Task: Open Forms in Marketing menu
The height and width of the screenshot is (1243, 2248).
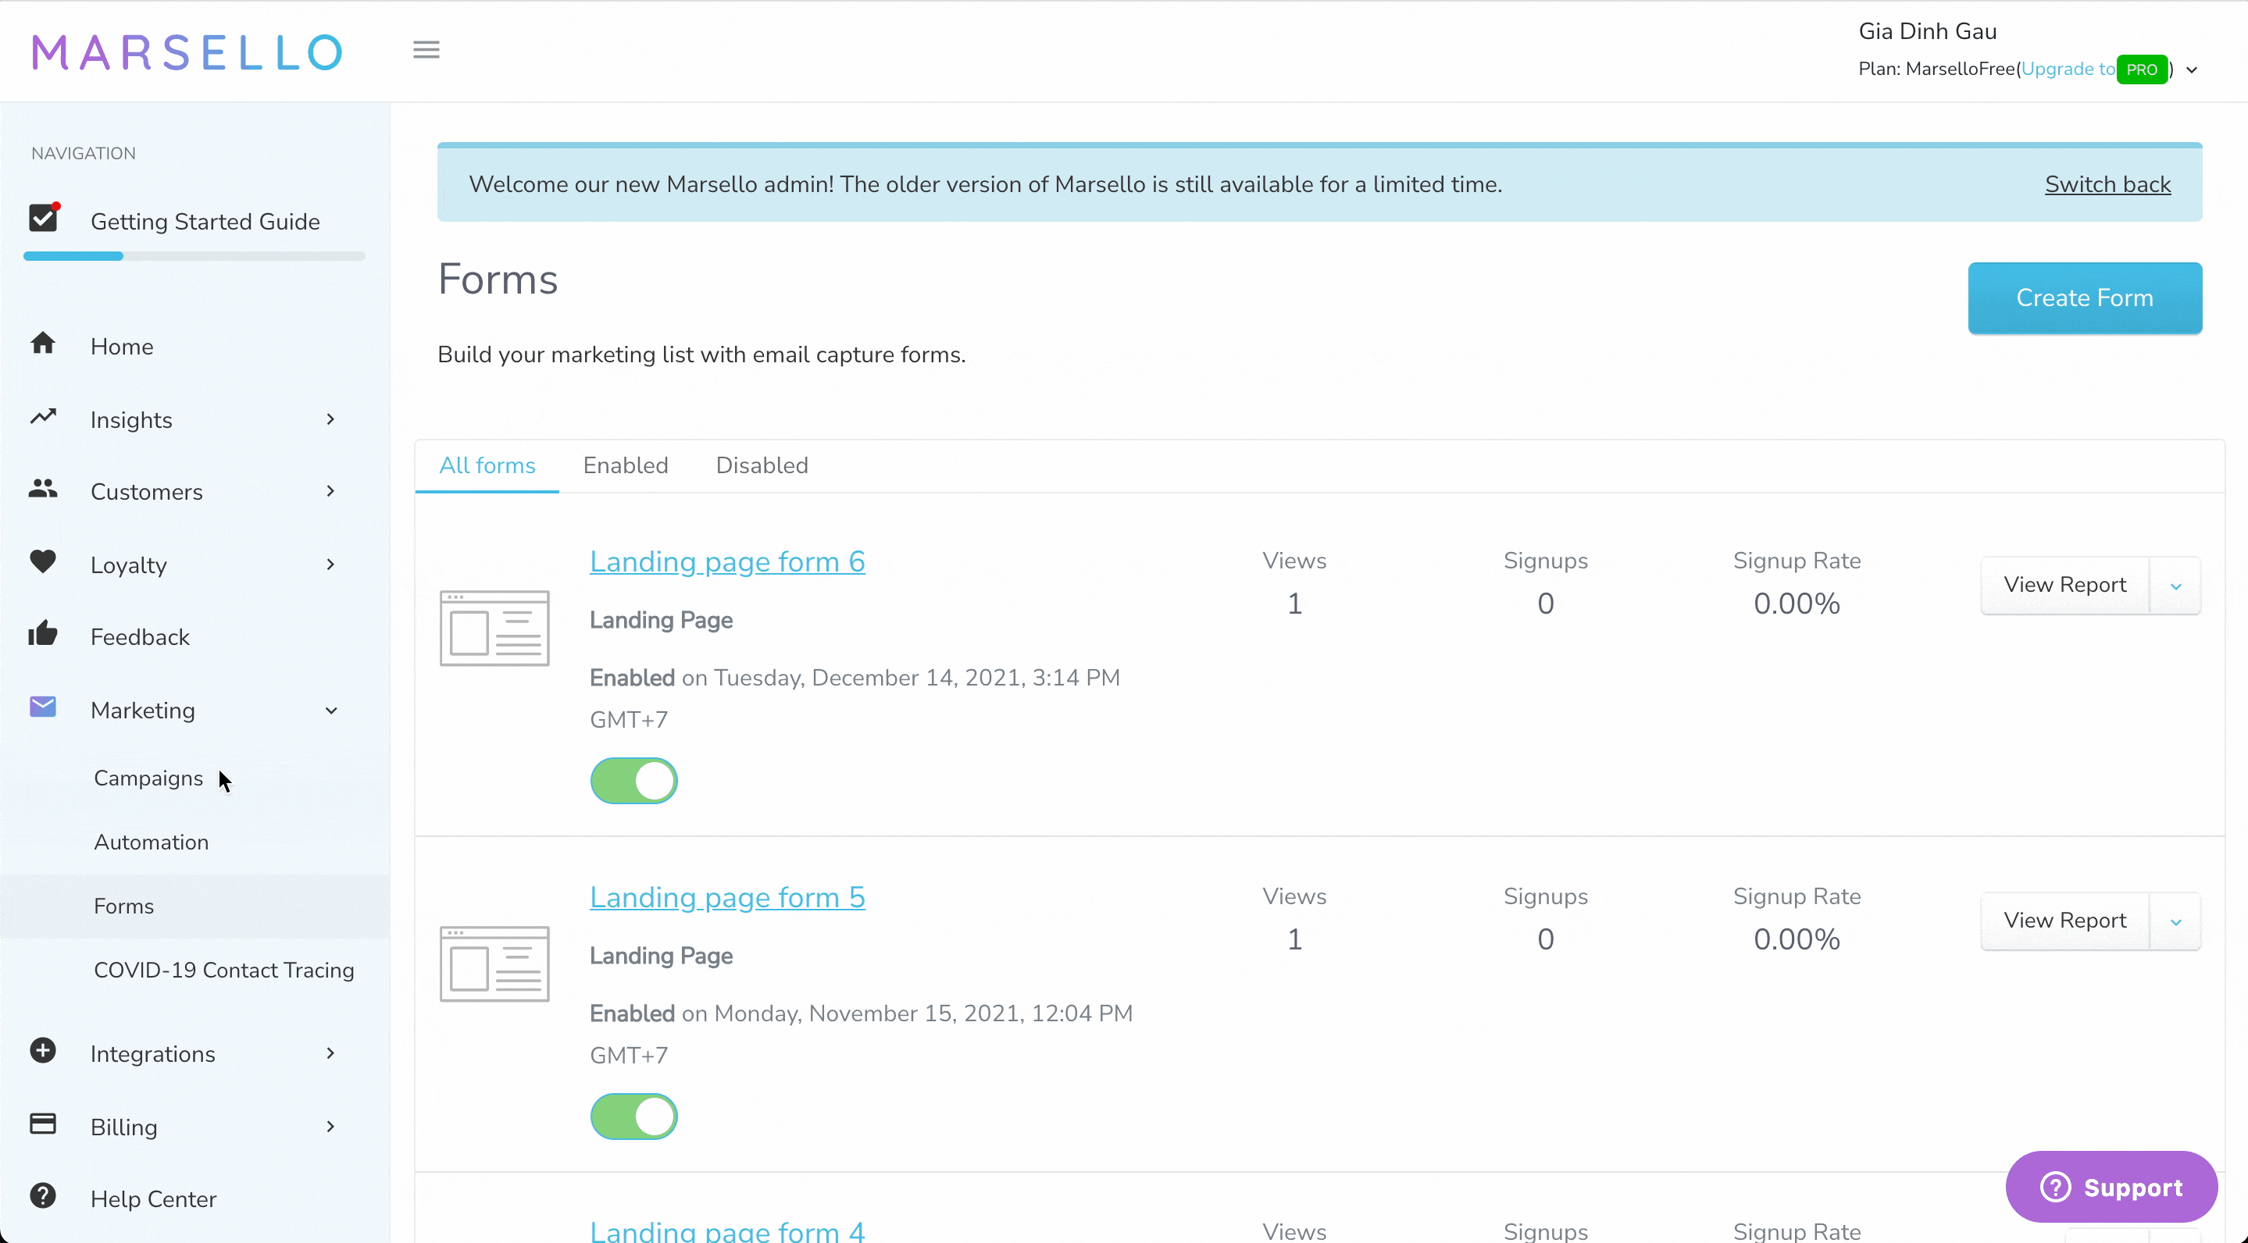Action: (x=194, y=906)
